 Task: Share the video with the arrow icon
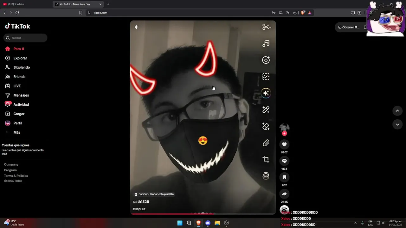pyautogui.click(x=284, y=194)
